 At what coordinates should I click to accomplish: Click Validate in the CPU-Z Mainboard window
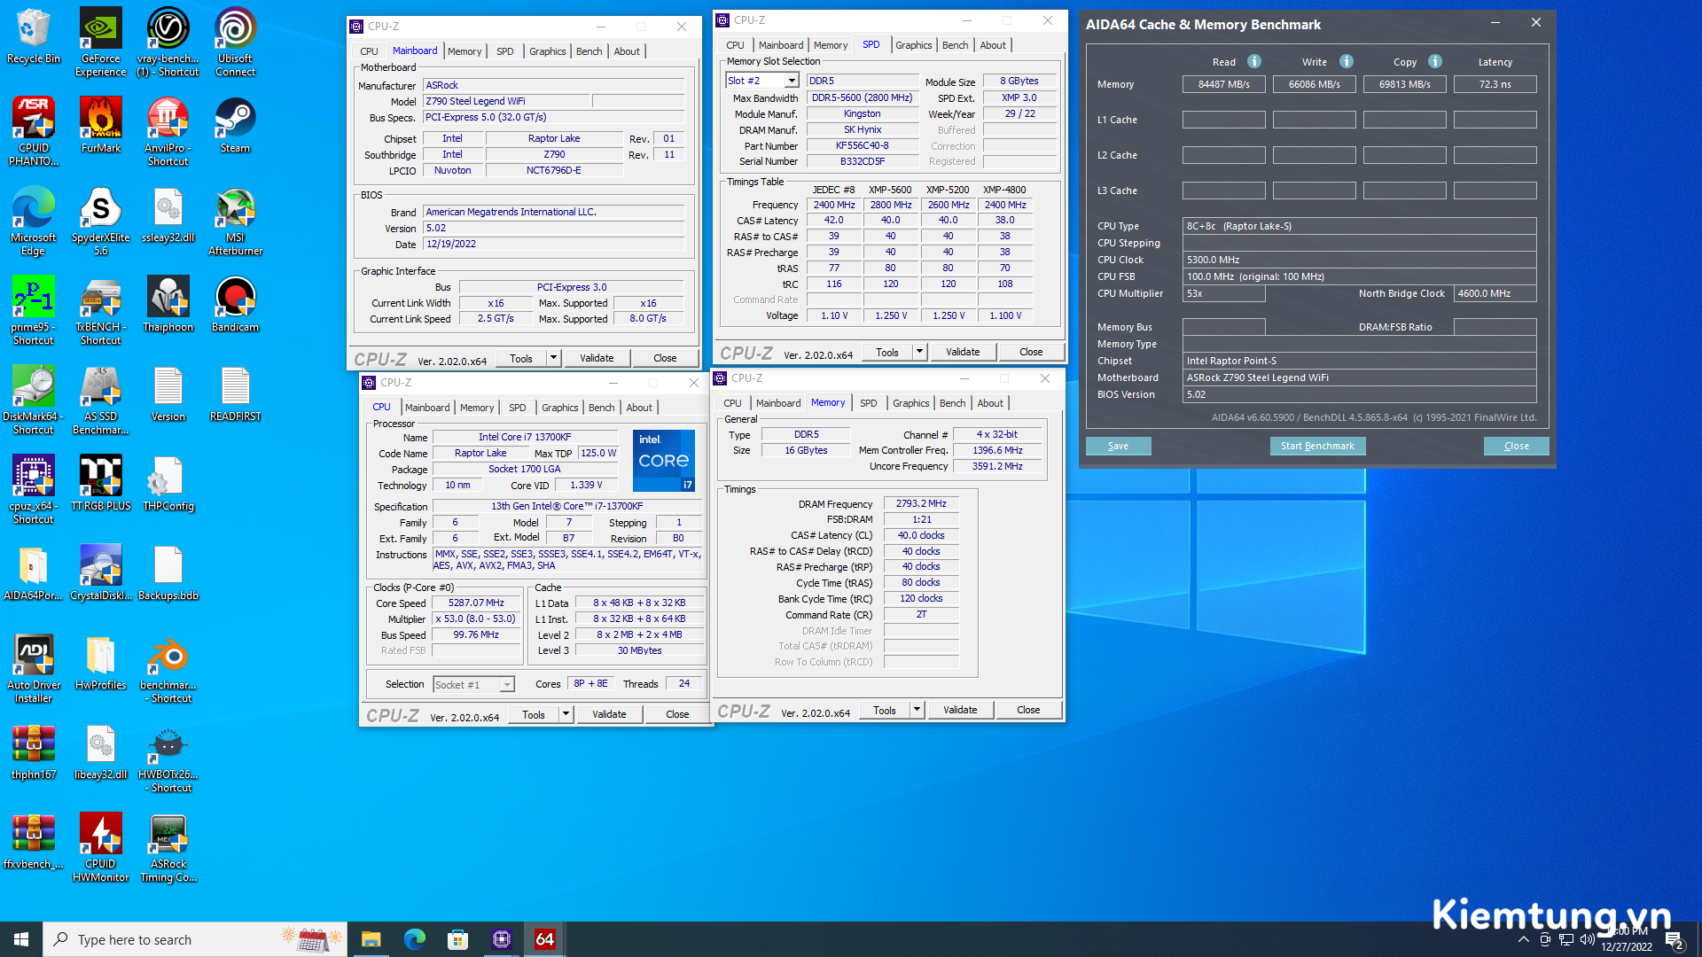pos(597,358)
